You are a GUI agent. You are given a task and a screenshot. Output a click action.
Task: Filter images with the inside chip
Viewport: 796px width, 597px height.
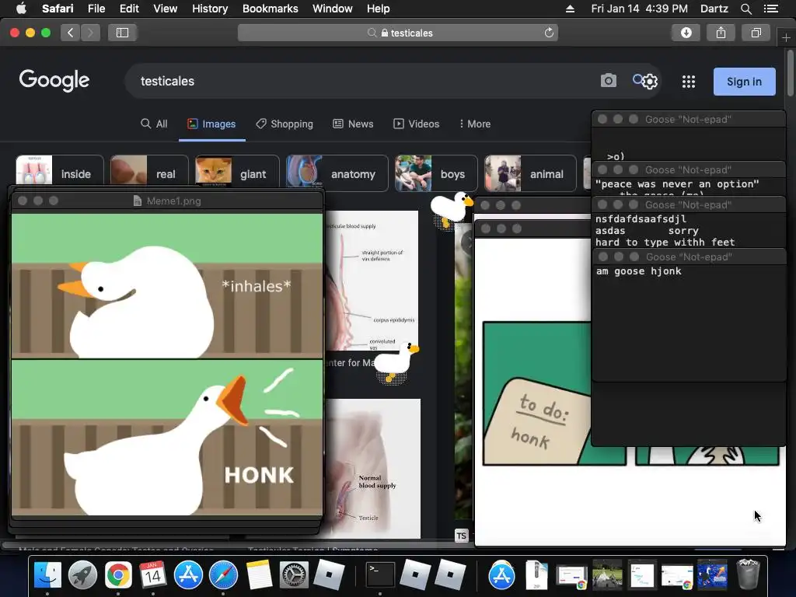click(60, 174)
